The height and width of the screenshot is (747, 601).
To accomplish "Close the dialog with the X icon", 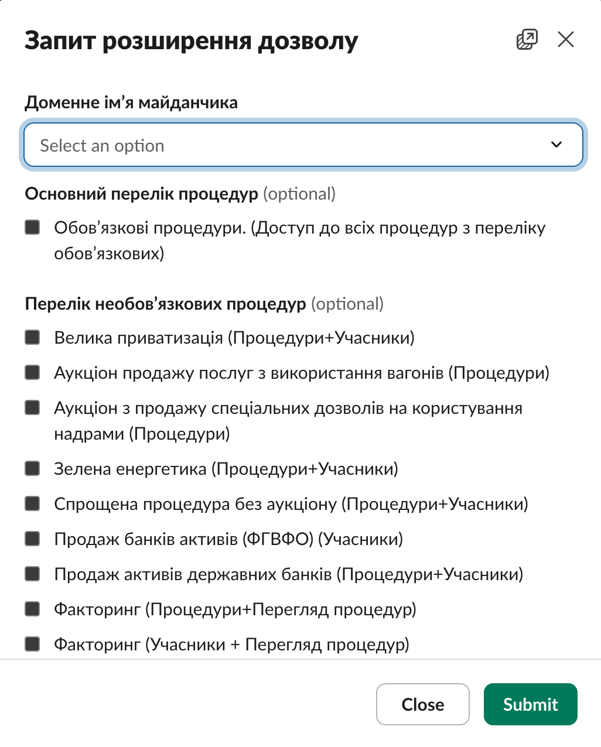I will tap(566, 40).
